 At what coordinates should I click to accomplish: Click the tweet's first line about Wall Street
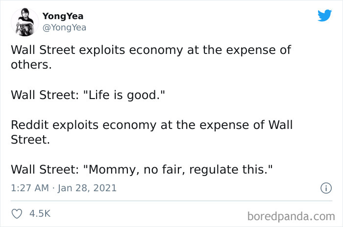point(151,50)
